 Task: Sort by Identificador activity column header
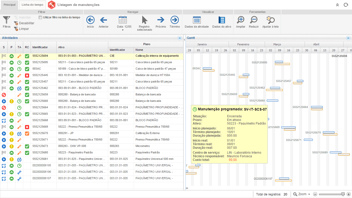[44, 47]
